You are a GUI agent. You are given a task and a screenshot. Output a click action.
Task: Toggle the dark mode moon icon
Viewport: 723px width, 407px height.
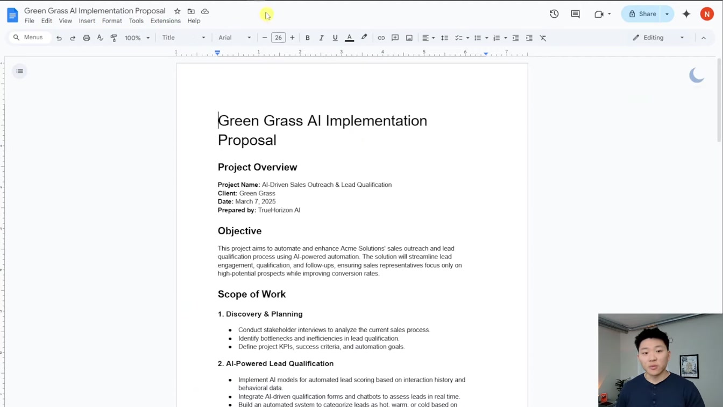[697, 75]
